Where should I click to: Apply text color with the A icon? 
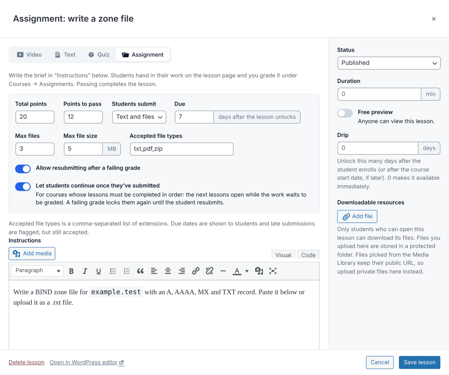tap(237, 271)
